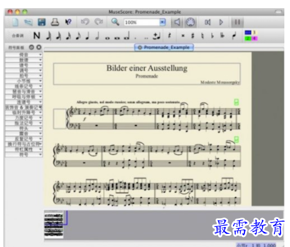Save the score with the floppy disk icon
The image size is (290, 247).
click(x=42, y=23)
